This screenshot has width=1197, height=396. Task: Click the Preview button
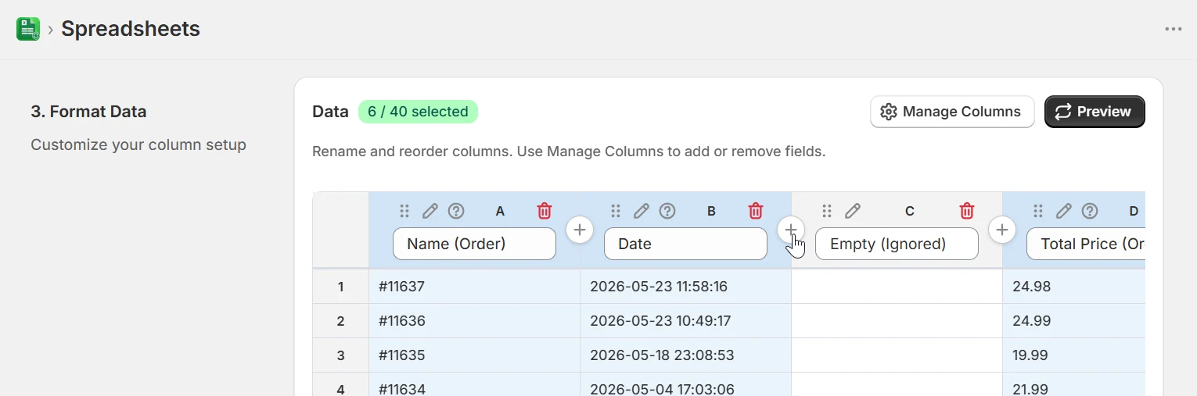(x=1095, y=112)
